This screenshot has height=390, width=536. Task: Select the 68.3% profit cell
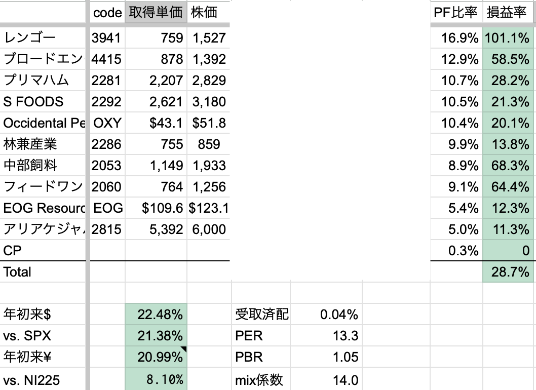pyautogui.click(x=507, y=166)
